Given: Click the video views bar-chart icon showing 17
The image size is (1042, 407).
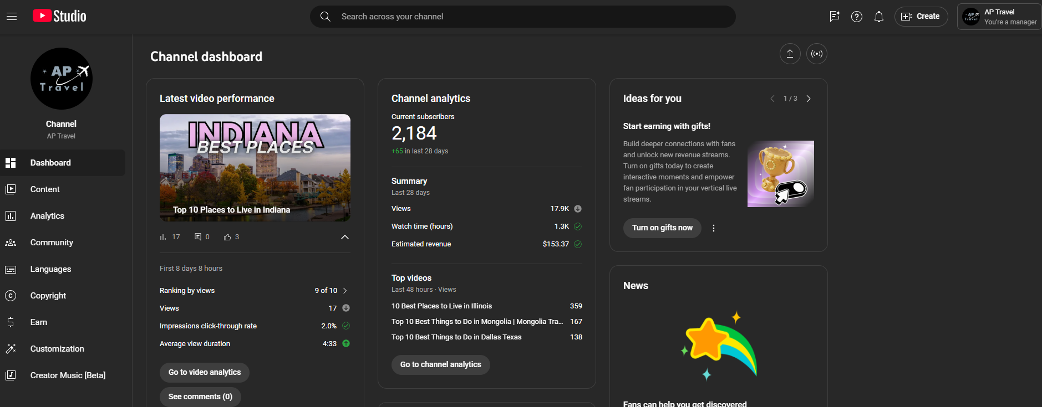Looking at the screenshot, I should (163, 237).
